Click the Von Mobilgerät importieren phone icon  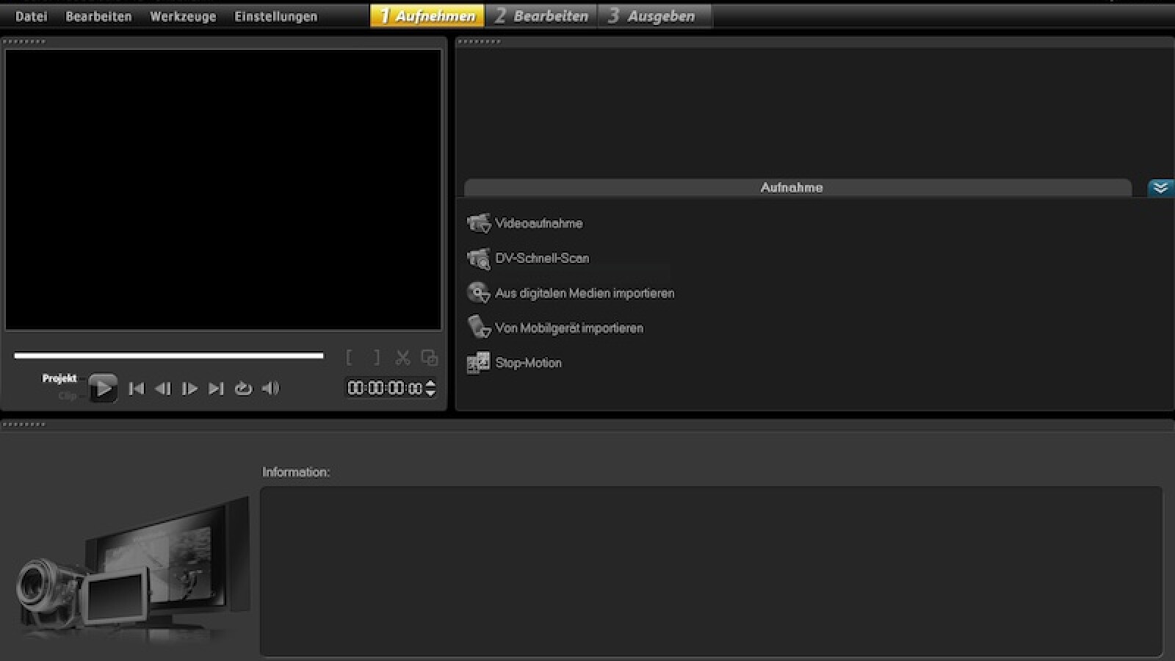point(479,328)
